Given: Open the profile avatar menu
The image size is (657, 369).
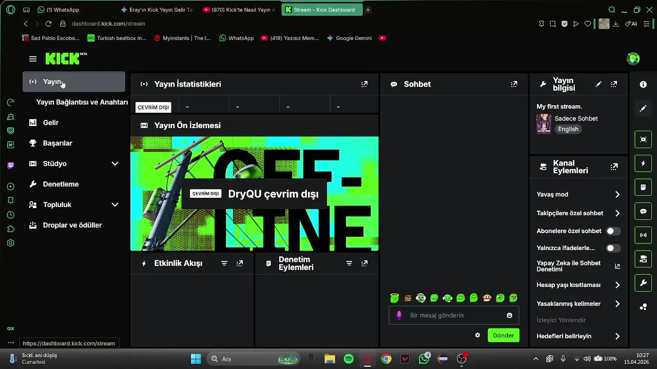Looking at the screenshot, I should 633,58.
